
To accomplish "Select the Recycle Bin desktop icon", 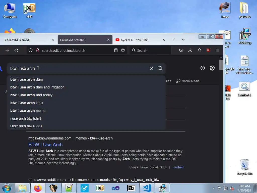I will coord(244,167).
